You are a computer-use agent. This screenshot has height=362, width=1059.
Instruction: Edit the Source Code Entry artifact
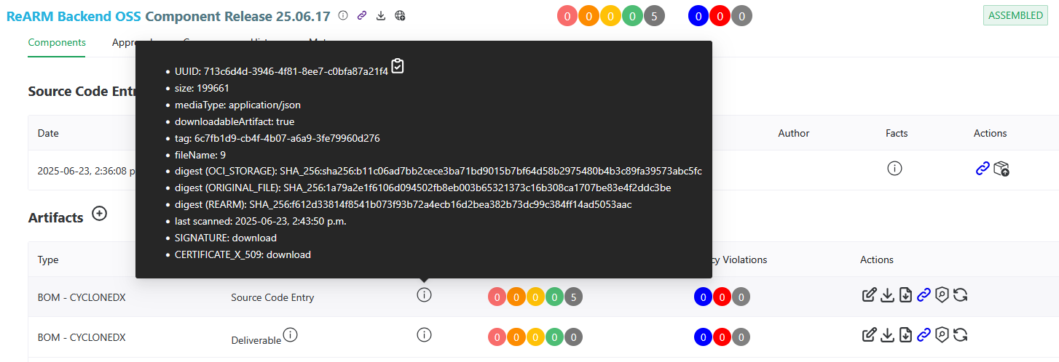point(869,294)
